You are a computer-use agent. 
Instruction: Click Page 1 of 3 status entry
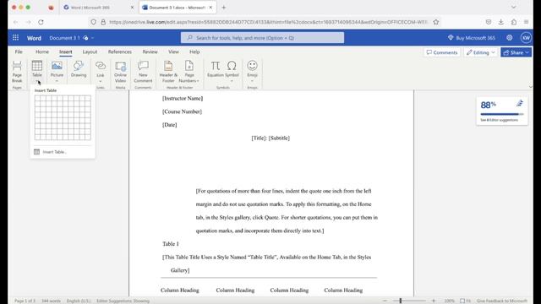pyautogui.click(x=25, y=301)
